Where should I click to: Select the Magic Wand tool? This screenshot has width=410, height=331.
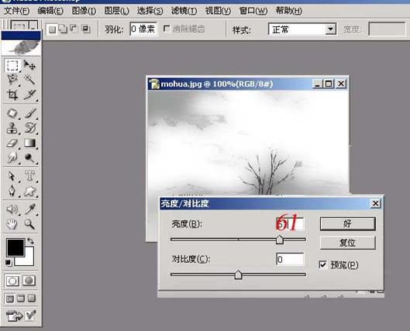pos(29,80)
